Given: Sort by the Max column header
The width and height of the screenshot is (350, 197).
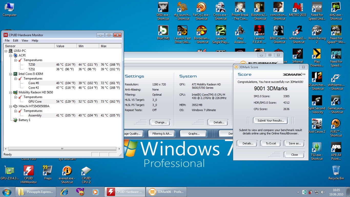Looking at the screenshot, I should 110,46.
